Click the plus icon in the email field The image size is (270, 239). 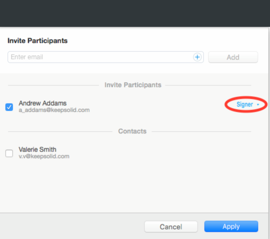coord(197,57)
